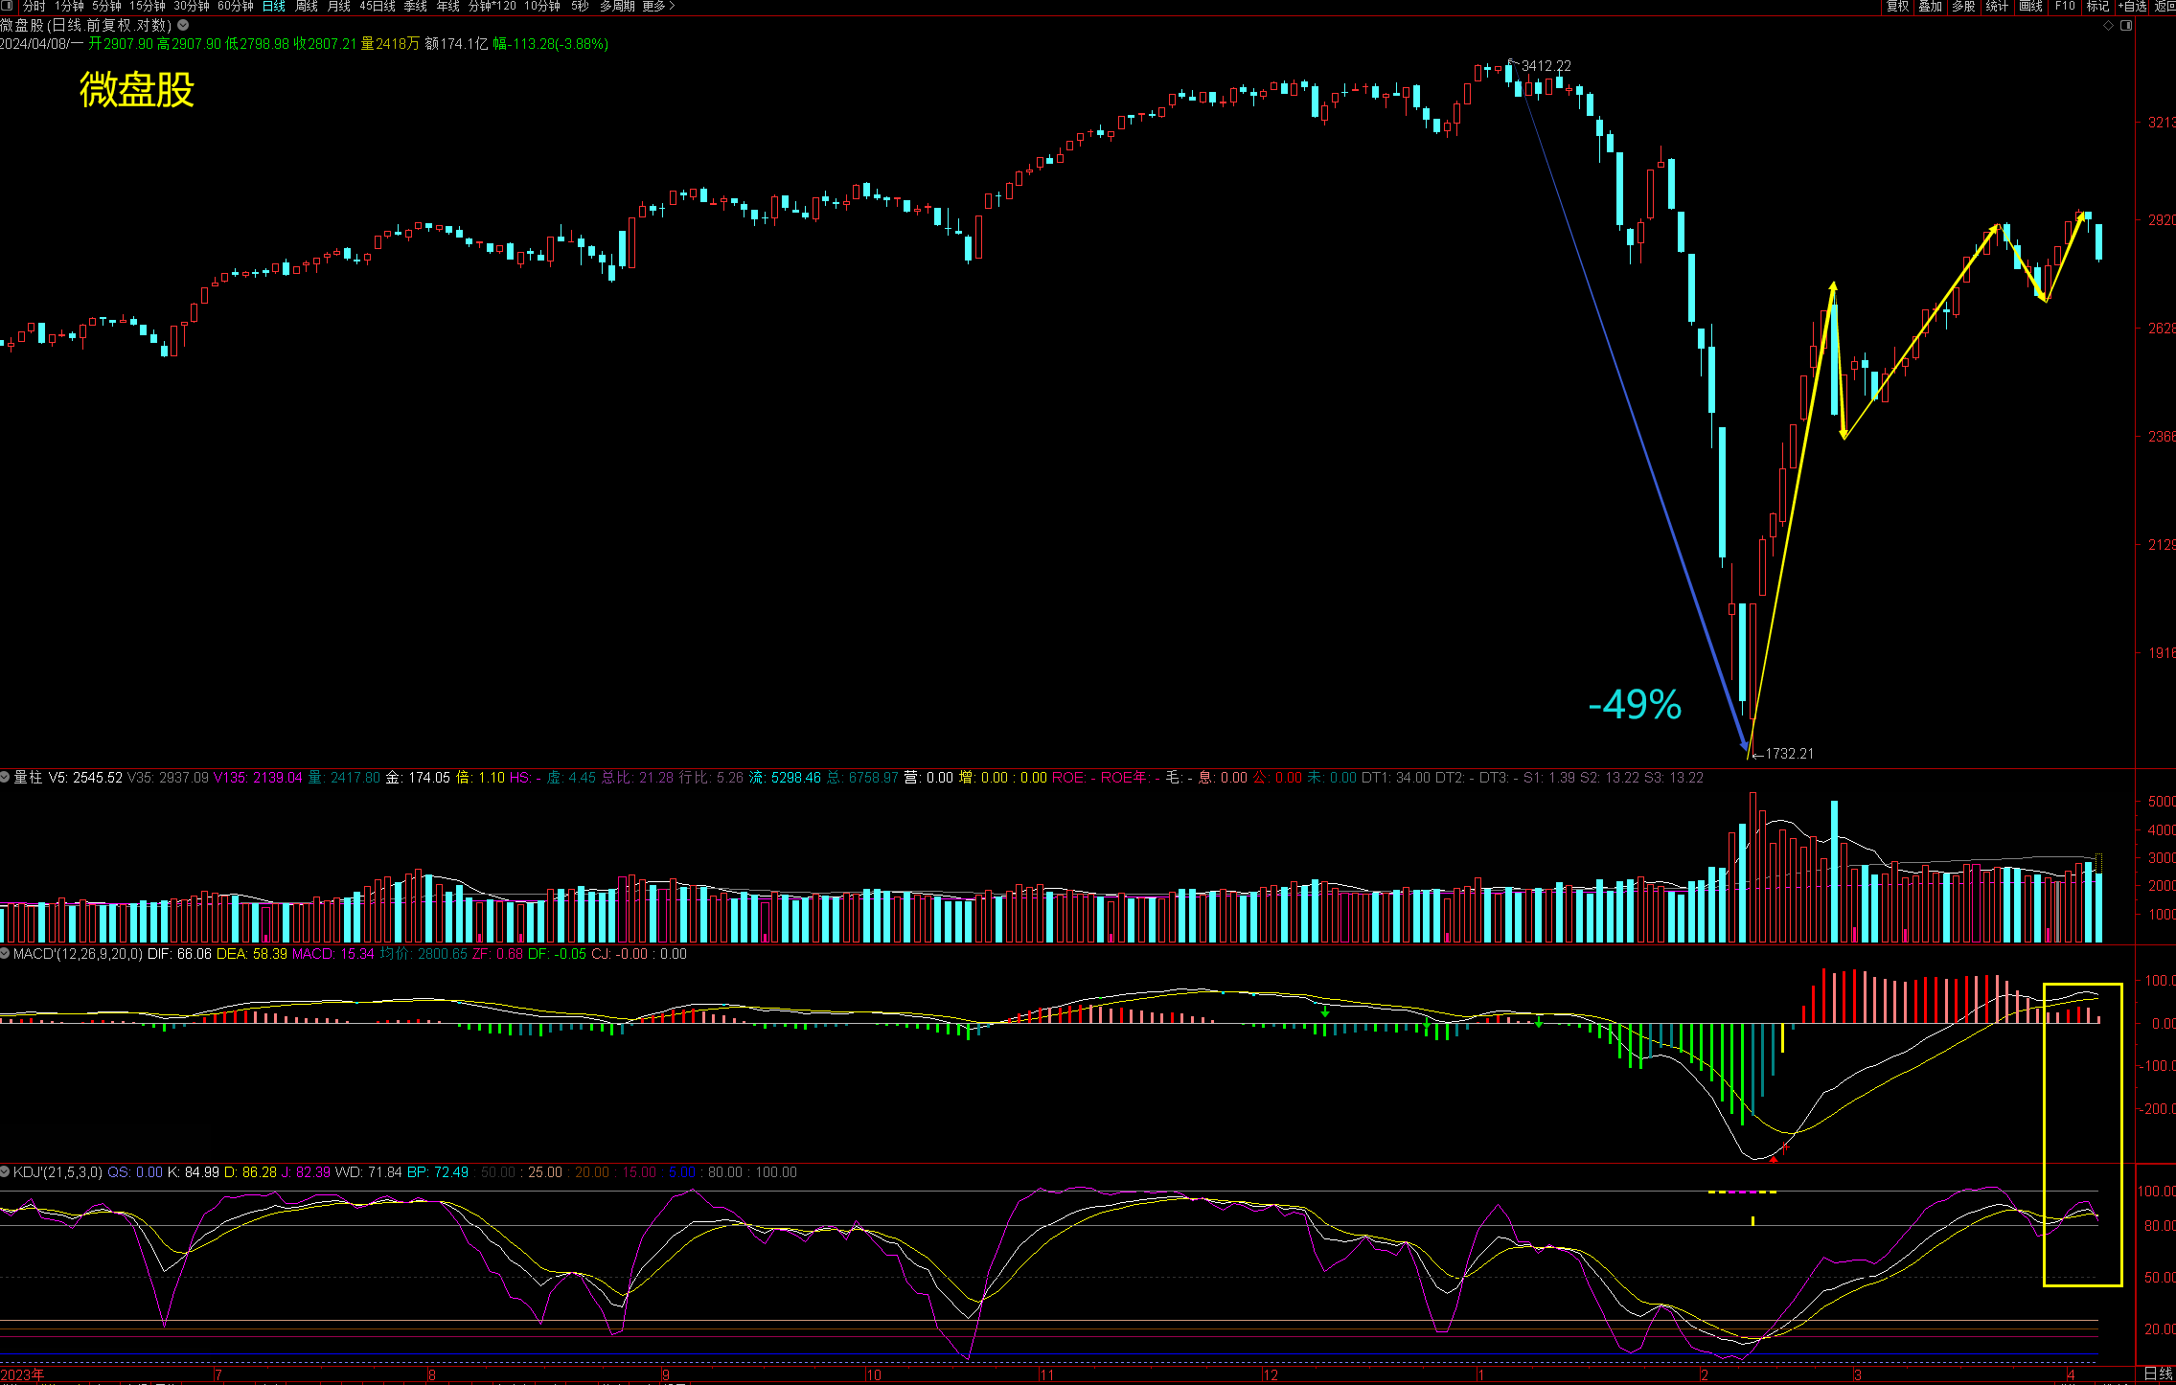
Task: Open the 复权 adjustment menu
Action: [x=1898, y=6]
